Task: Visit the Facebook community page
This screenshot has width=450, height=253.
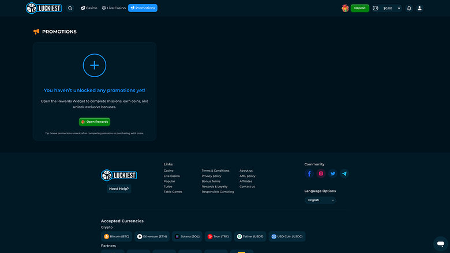Action: click(x=309, y=173)
